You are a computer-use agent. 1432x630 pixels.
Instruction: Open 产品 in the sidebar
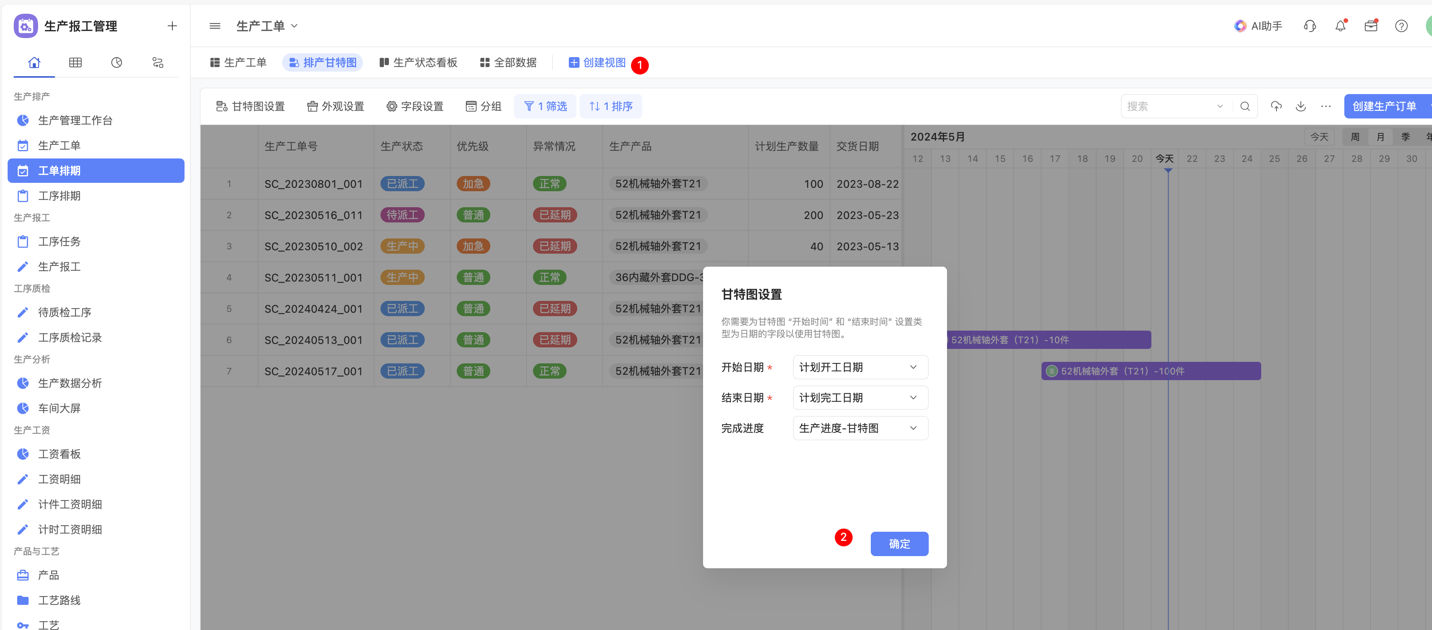pyautogui.click(x=96, y=575)
